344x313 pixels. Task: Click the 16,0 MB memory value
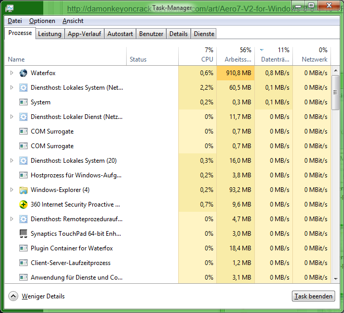[240, 161]
